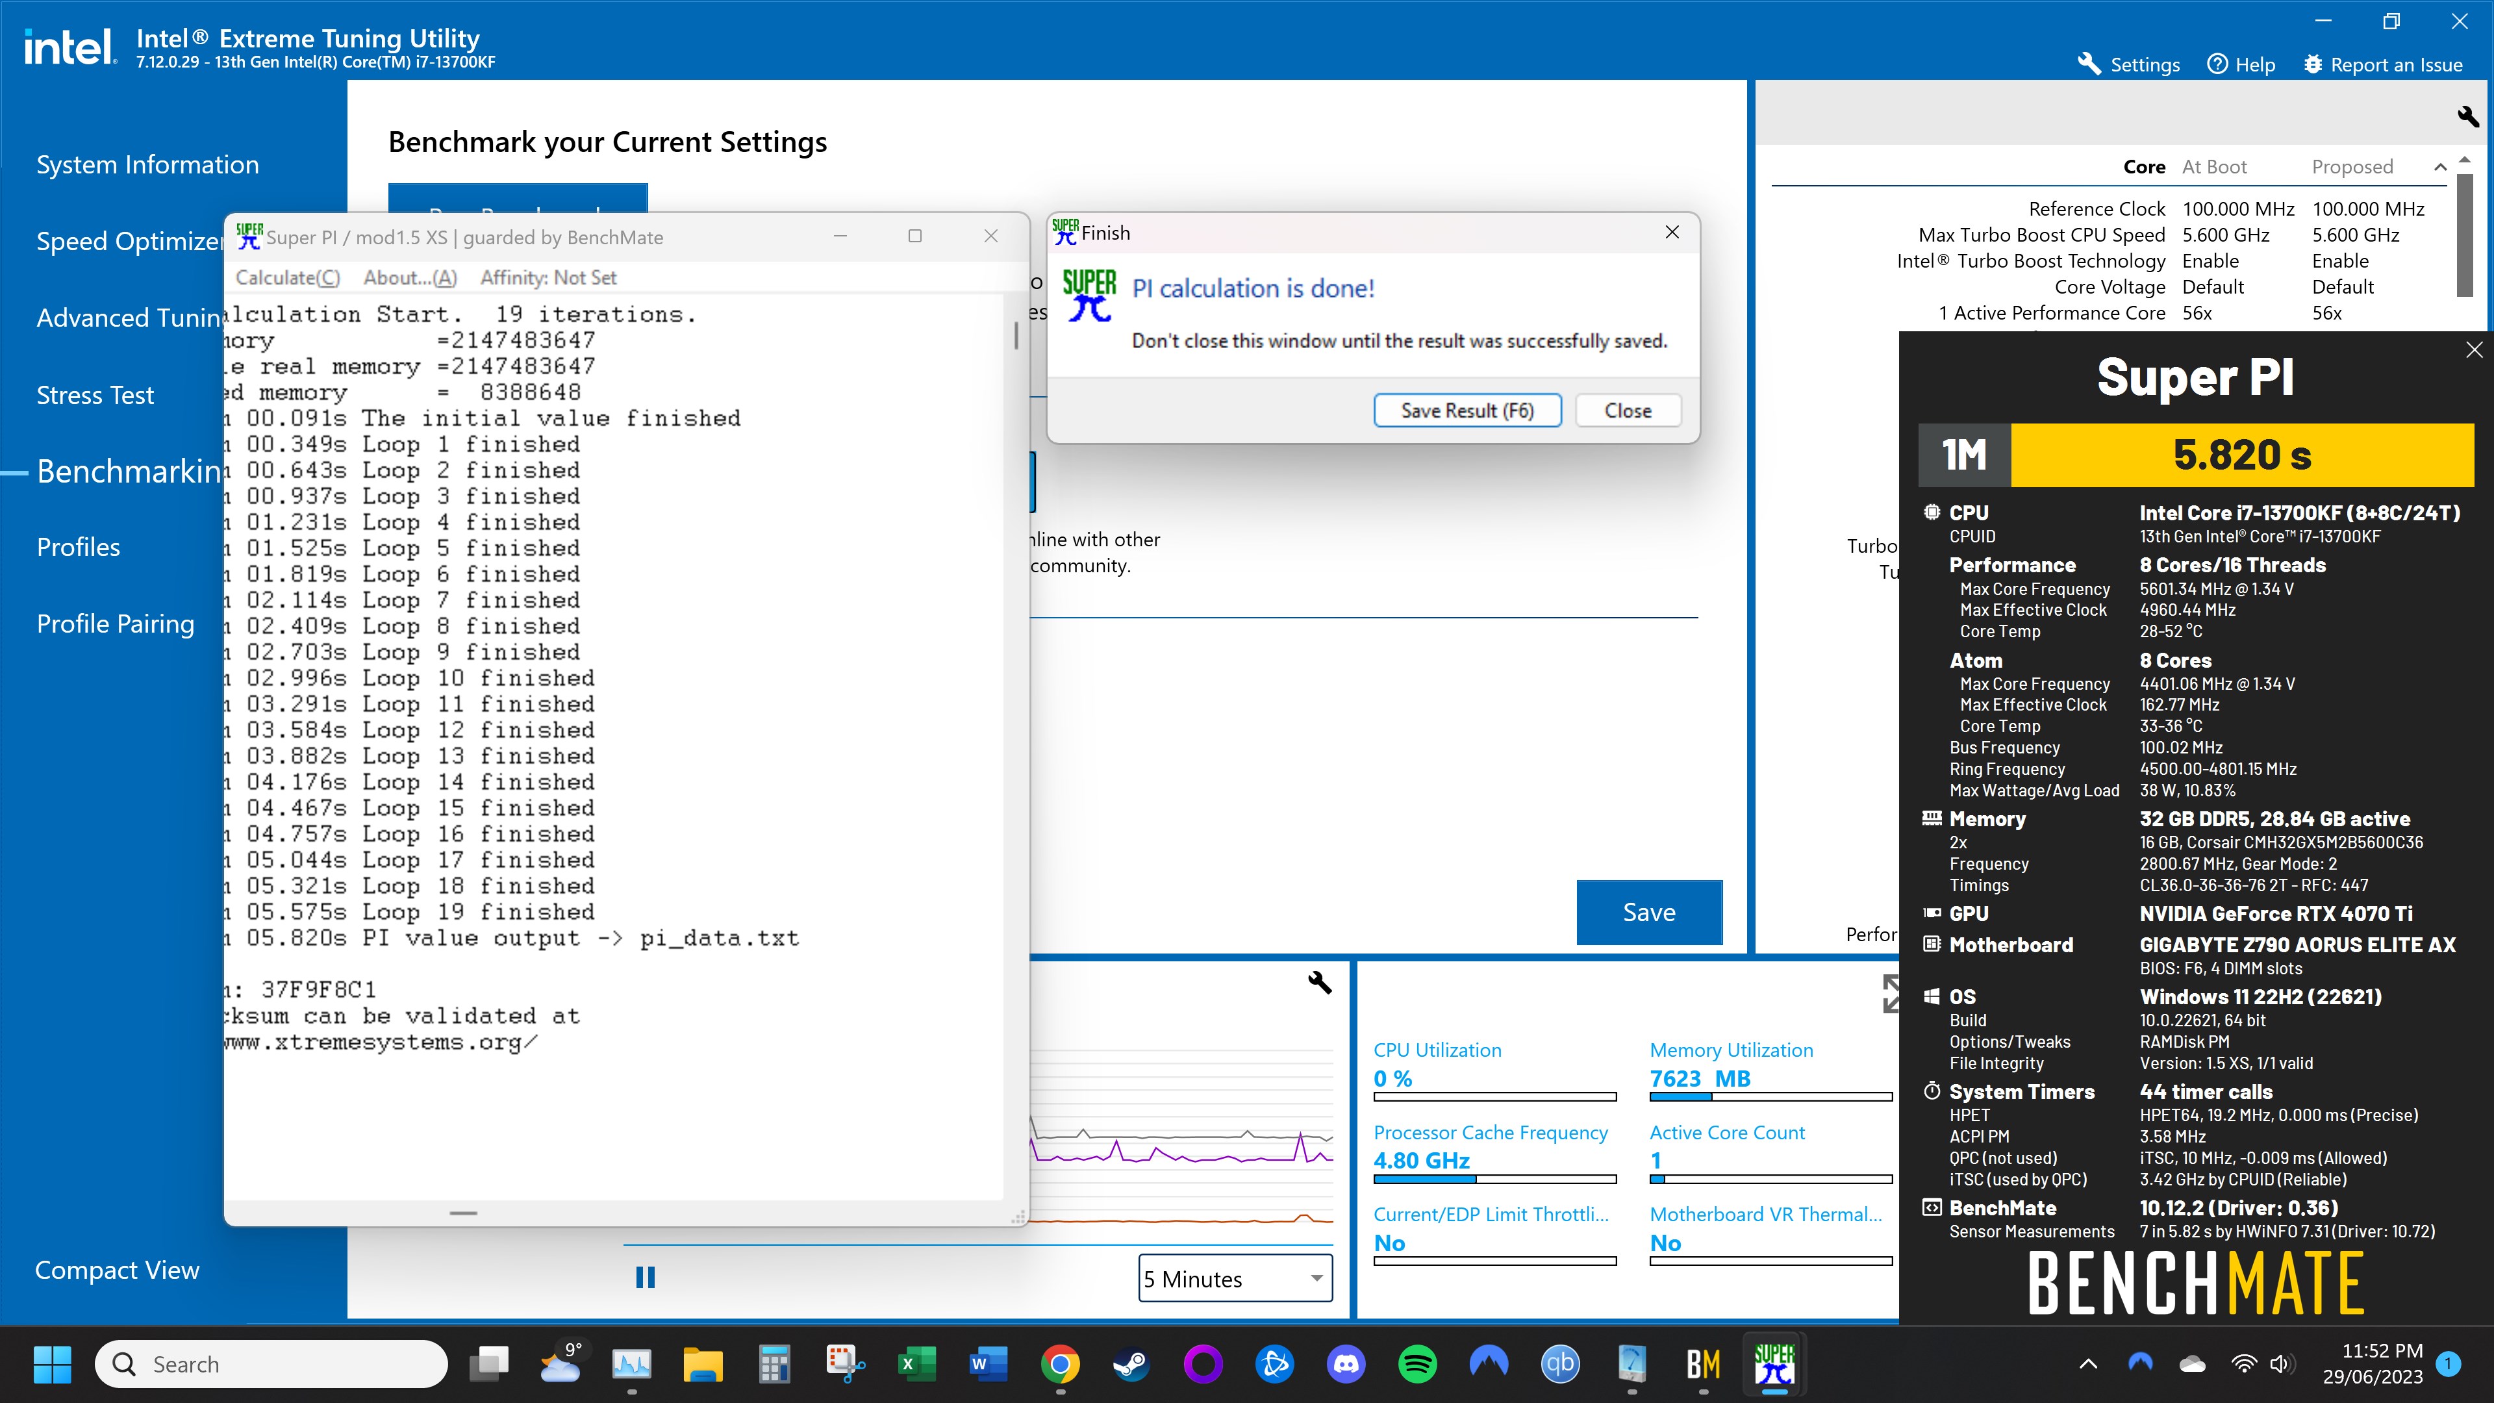This screenshot has height=1403, width=2494.
Task: Open Snipping Tool from the taskbar
Action: tap(845, 1365)
